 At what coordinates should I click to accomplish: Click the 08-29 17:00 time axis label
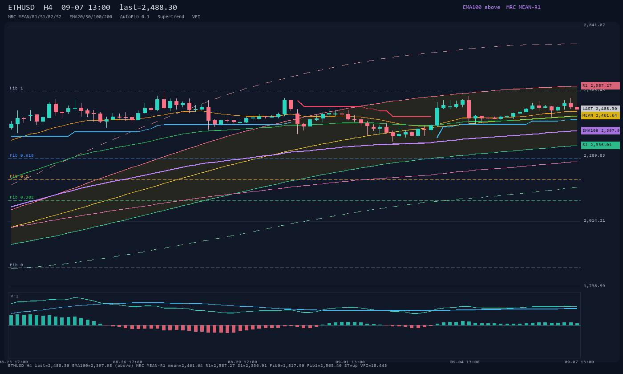click(243, 362)
